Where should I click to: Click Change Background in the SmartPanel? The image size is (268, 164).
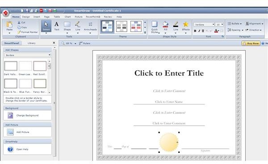pos(27,116)
